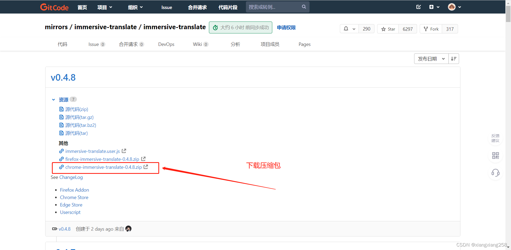The width and height of the screenshot is (511, 250).
Task: Switch to the 代码 tab
Action: pyautogui.click(x=63, y=44)
